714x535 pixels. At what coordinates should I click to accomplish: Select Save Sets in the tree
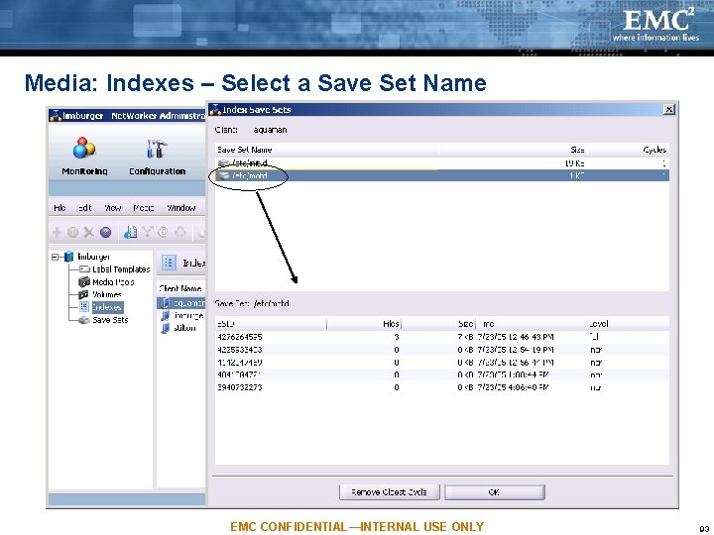coord(111,320)
